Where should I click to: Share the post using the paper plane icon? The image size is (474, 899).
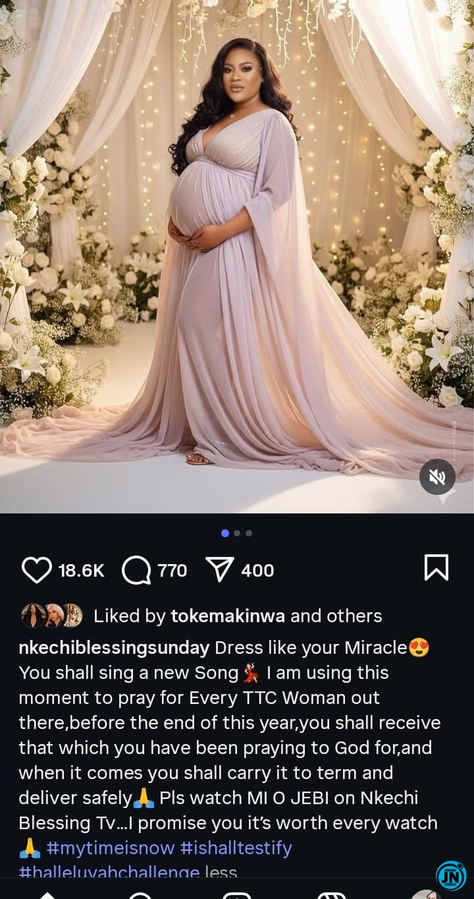point(221,570)
